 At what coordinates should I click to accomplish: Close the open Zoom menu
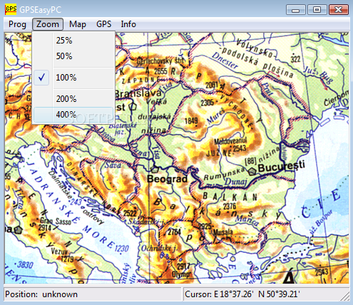pos(48,24)
